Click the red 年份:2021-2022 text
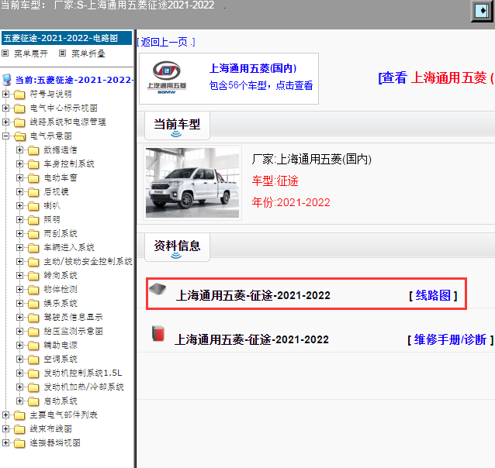 click(291, 202)
